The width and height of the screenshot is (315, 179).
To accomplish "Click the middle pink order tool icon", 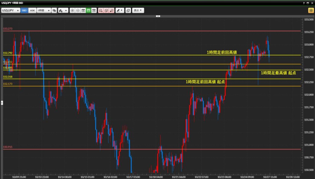I will click(x=106, y=10).
